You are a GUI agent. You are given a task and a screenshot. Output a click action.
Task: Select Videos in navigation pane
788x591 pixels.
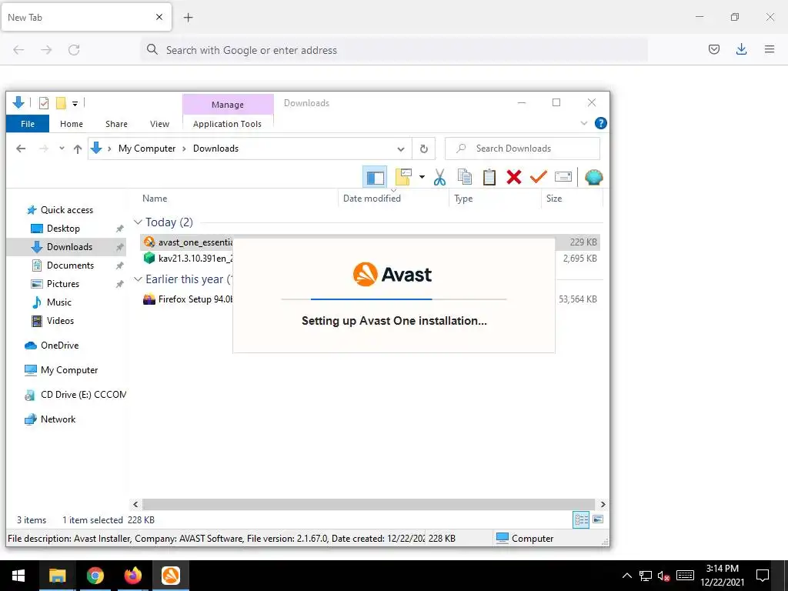[60, 321]
